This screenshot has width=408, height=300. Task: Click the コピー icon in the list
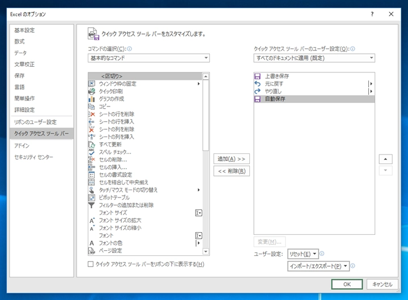(x=92, y=106)
